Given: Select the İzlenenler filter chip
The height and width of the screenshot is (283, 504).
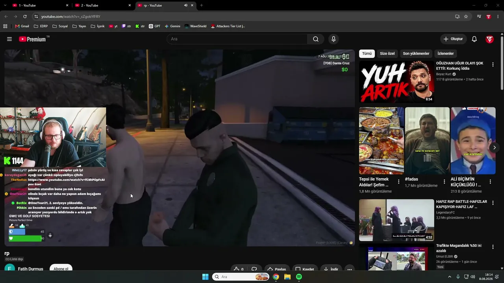Looking at the screenshot, I should [x=446, y=53].
